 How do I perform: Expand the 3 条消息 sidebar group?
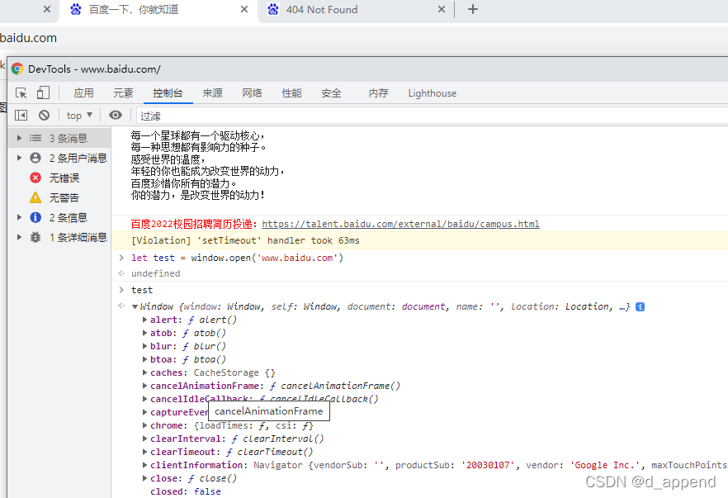click(x=20, y=138)
